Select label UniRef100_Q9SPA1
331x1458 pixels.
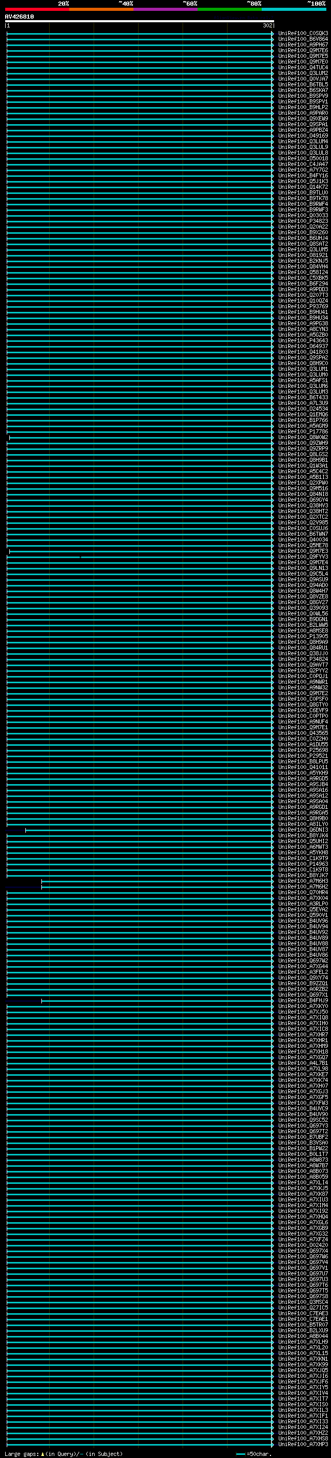click(x=303, y=125)
